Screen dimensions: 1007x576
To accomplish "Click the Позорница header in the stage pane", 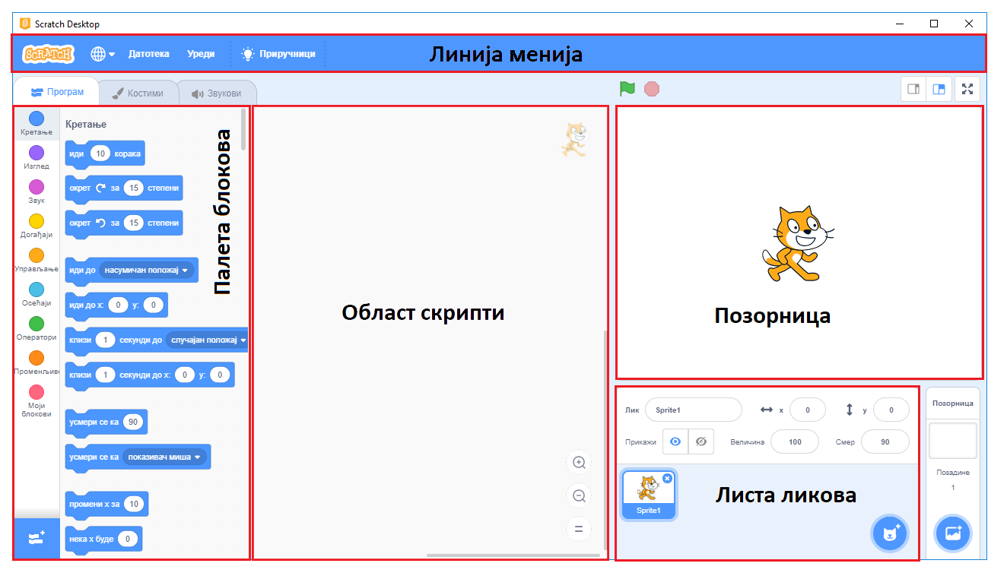I will tap(953, 404).
